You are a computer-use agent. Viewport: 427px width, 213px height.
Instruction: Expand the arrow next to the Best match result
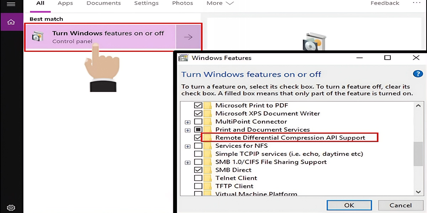click(x=189, y=37)
